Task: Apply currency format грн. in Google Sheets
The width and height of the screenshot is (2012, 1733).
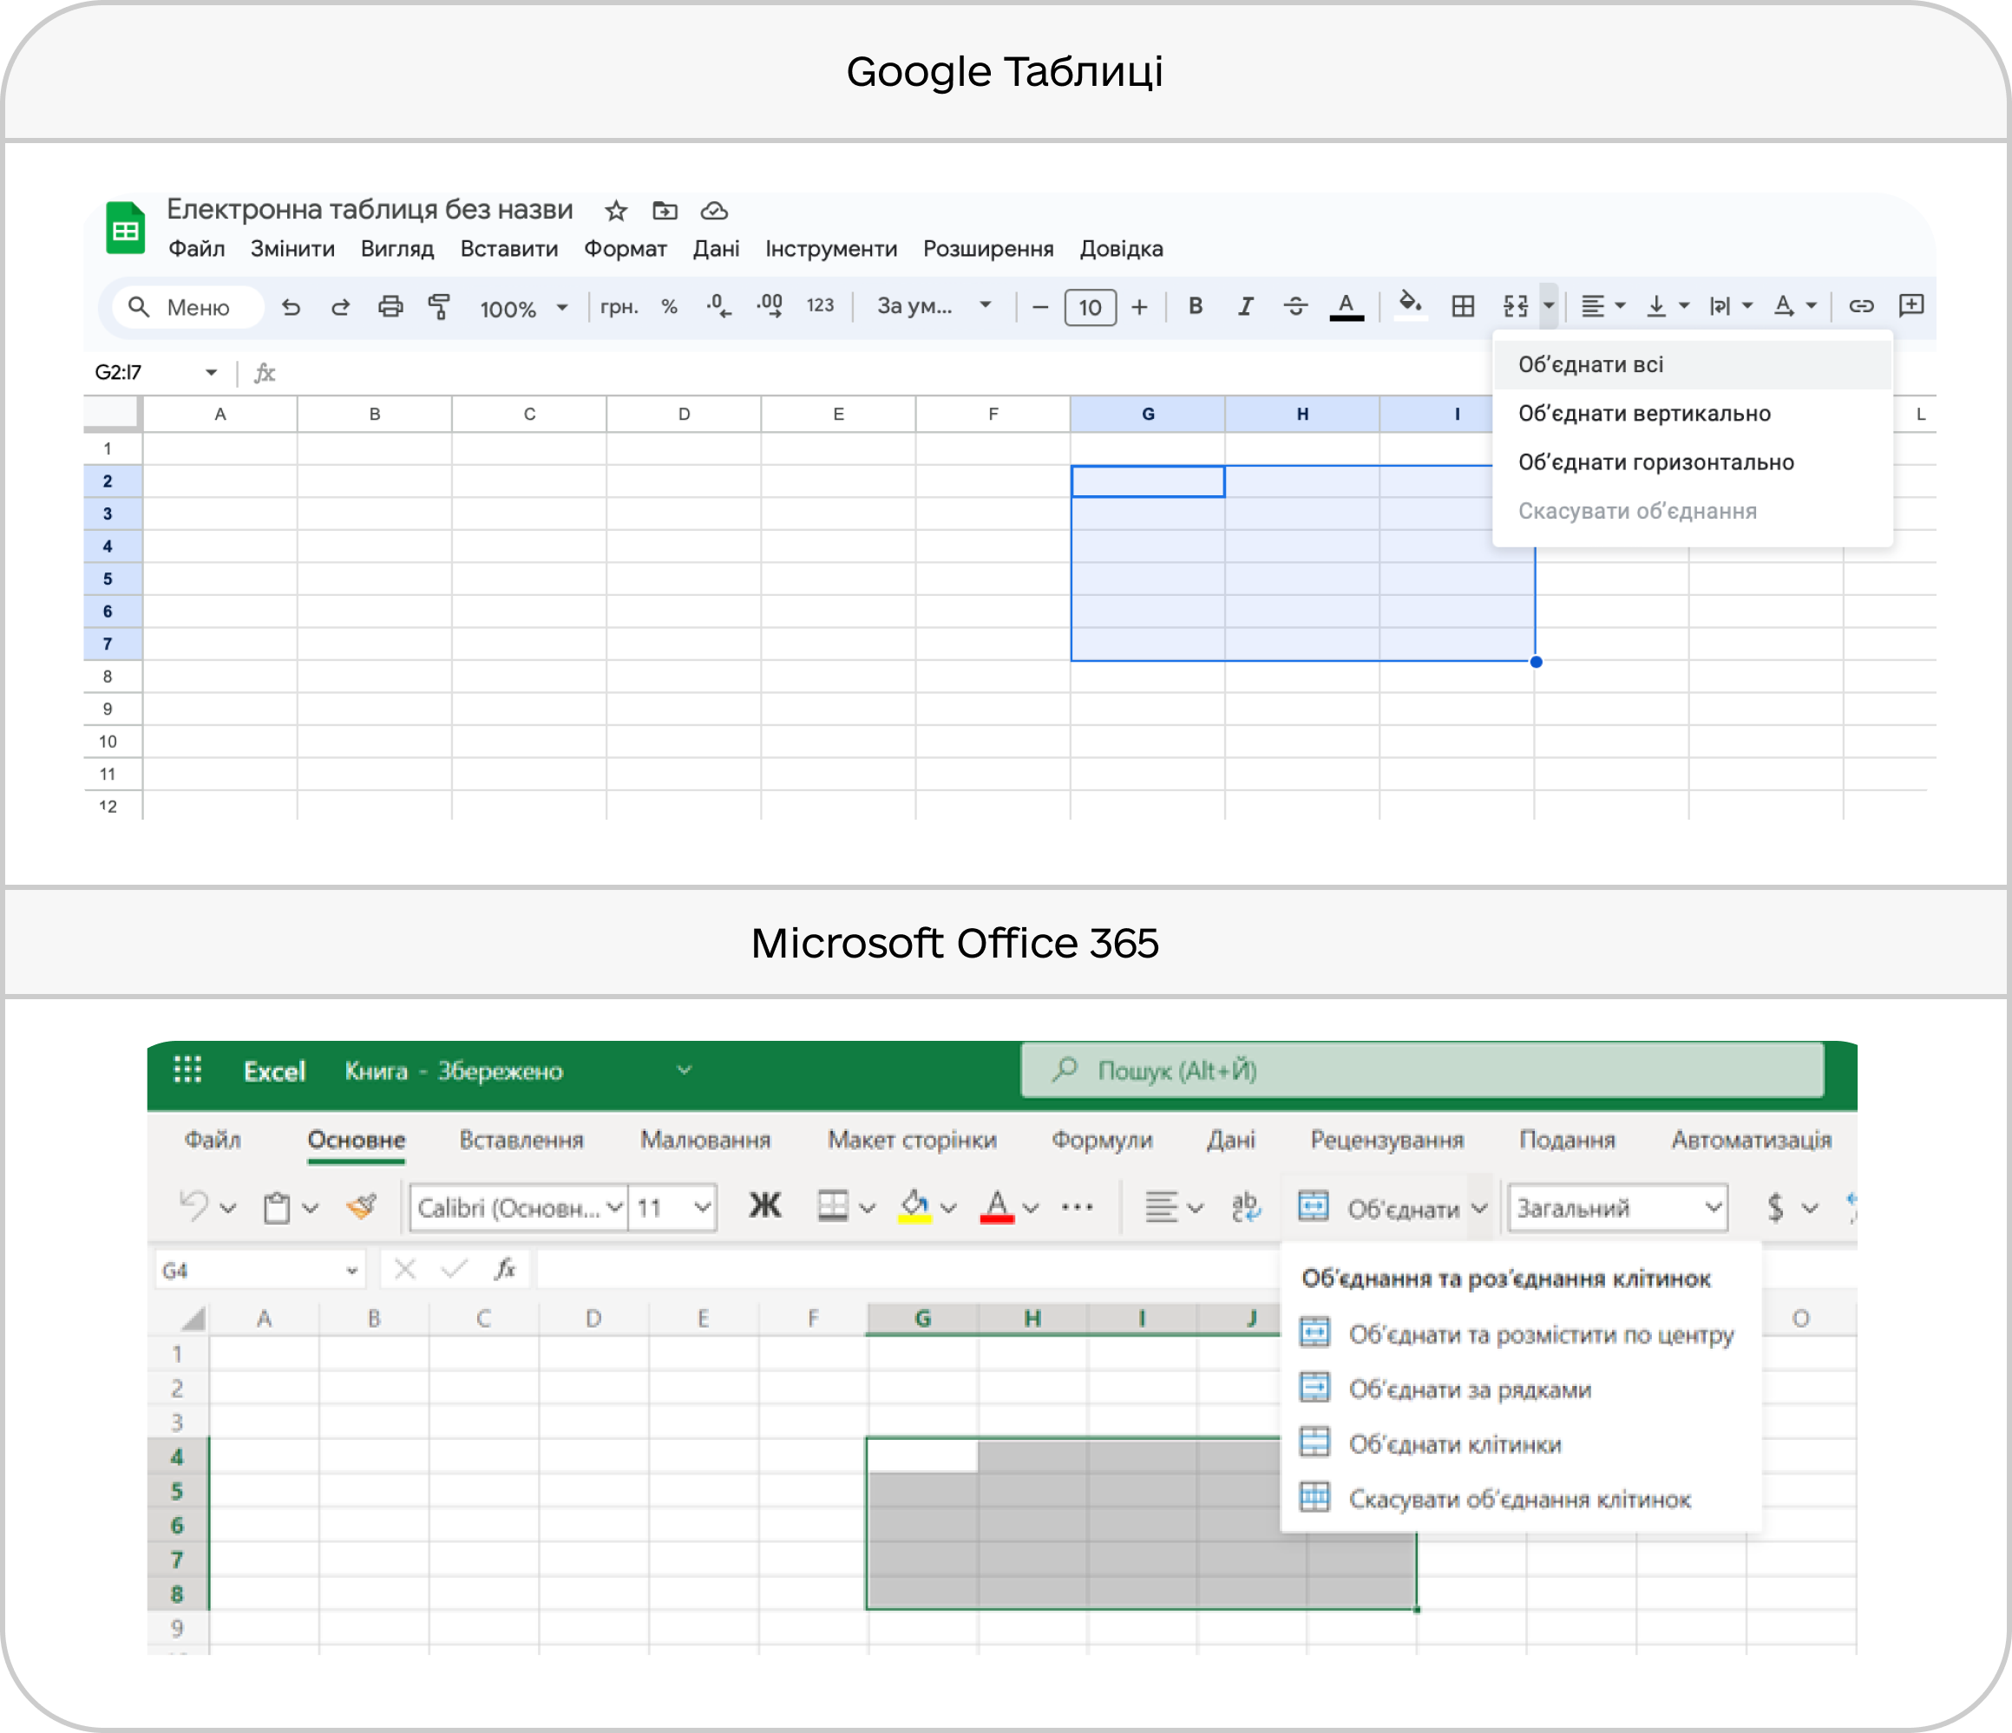Action: pos(619,307)
